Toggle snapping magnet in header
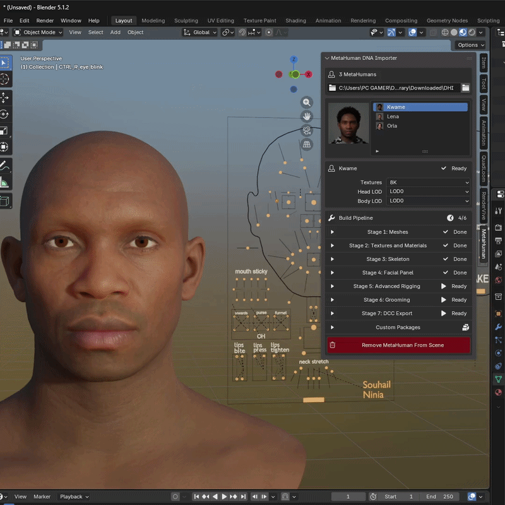Viewport: 505px width, 505px height. tap(242, 32)
